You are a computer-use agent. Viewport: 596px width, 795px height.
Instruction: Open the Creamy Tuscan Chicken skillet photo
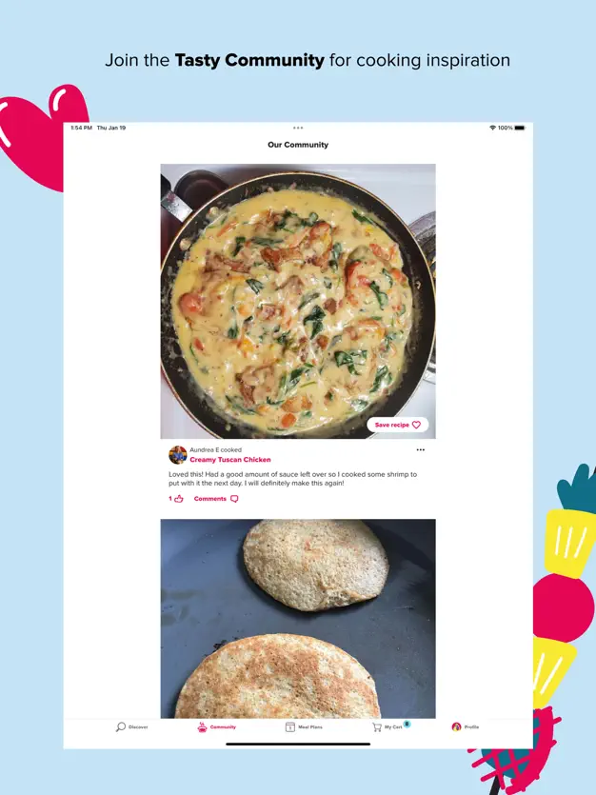pos(298,301)
